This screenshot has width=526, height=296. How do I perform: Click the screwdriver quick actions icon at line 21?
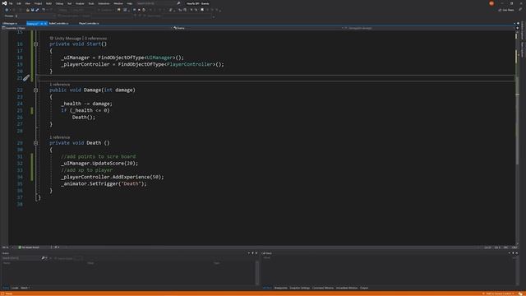[x=26, y=78]
